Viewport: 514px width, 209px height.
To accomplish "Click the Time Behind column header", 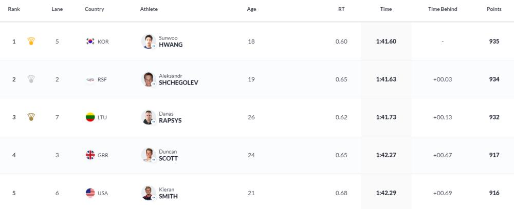I will tap(443, 9).
